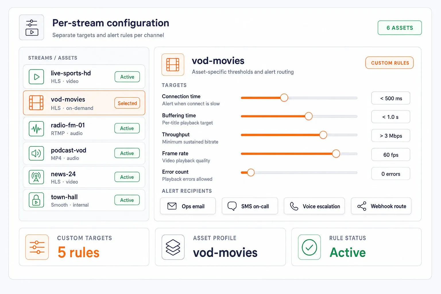The width and height of the screenshot is (441, 294).
Task: Click Active badge on radio-fm-01
Action: click(x=127, y=128)
